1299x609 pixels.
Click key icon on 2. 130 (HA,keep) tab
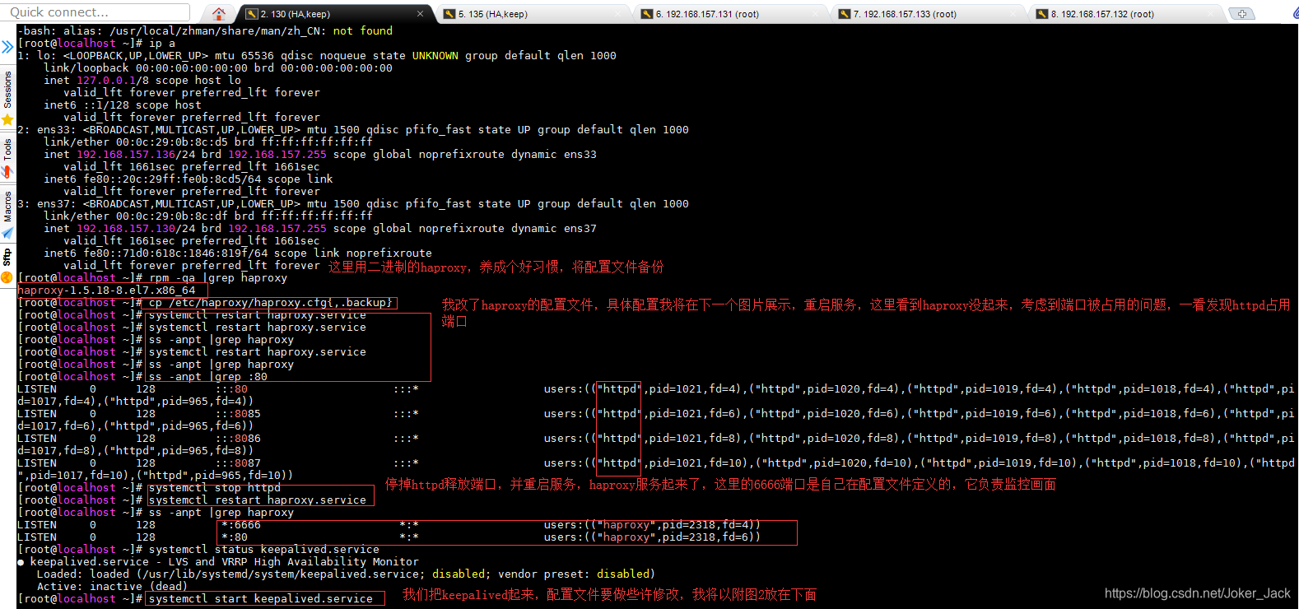click(252, 14)
